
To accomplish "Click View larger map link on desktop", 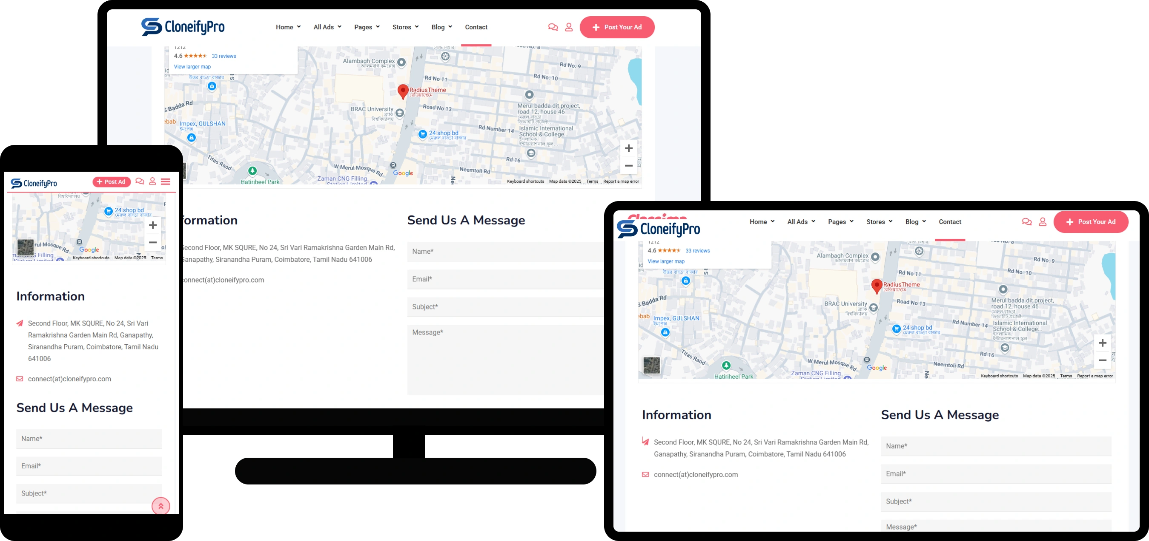I will (x=192, y=67).
